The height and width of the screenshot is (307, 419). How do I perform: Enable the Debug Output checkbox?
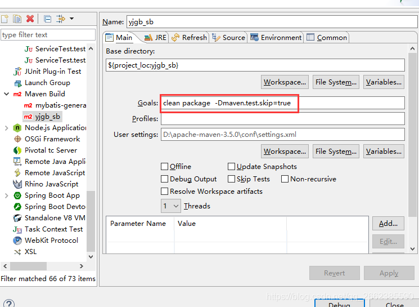point(165,179)
